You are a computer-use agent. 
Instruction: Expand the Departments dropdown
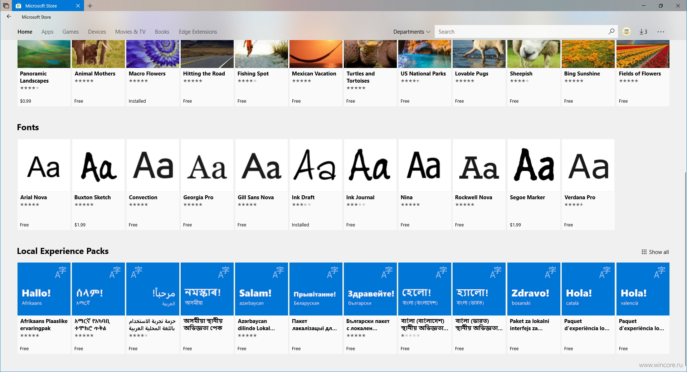click(411, 31)
